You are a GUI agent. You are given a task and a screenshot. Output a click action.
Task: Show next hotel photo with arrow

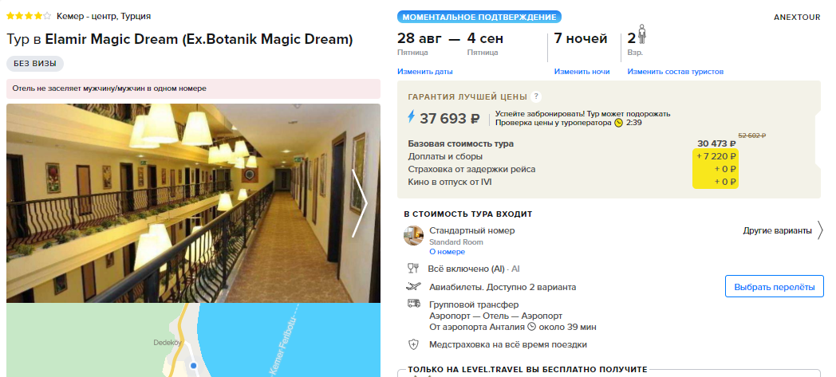[x=360, y=203]
